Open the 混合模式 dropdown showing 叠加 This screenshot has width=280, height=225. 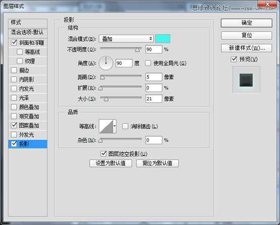click(126, 39)
